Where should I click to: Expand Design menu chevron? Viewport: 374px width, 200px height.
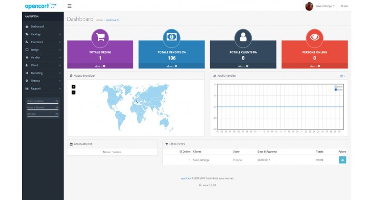click(60, 50)
